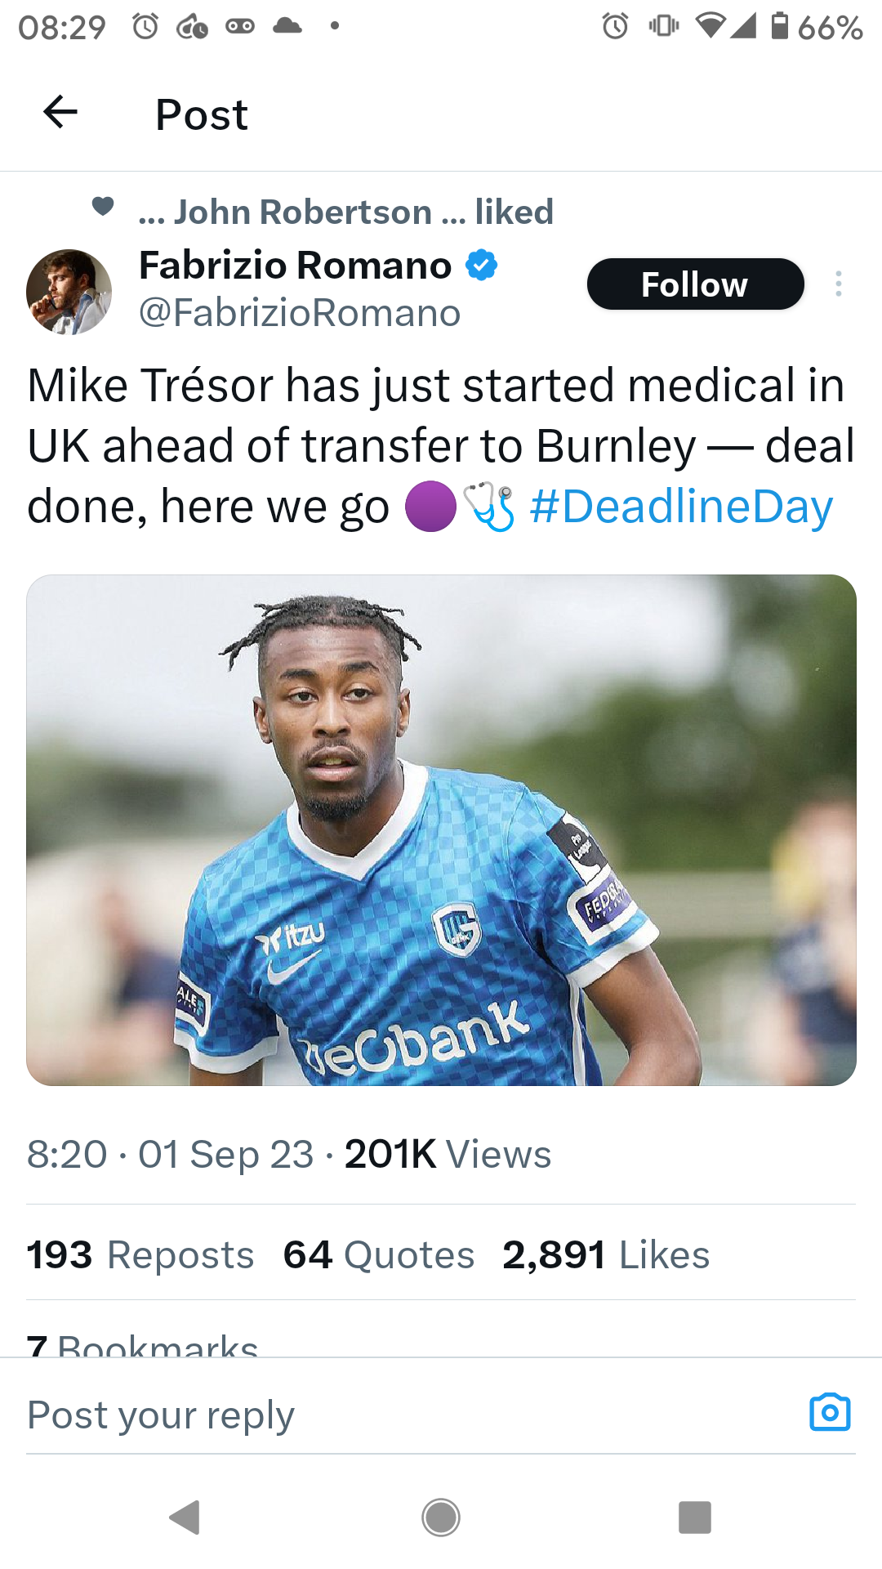Tap the heart icon beside liked notice
This screenshot has height=1569, width=882.
point(103,207)
